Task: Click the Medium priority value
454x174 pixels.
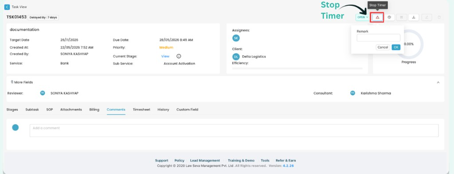Action: 166,47
